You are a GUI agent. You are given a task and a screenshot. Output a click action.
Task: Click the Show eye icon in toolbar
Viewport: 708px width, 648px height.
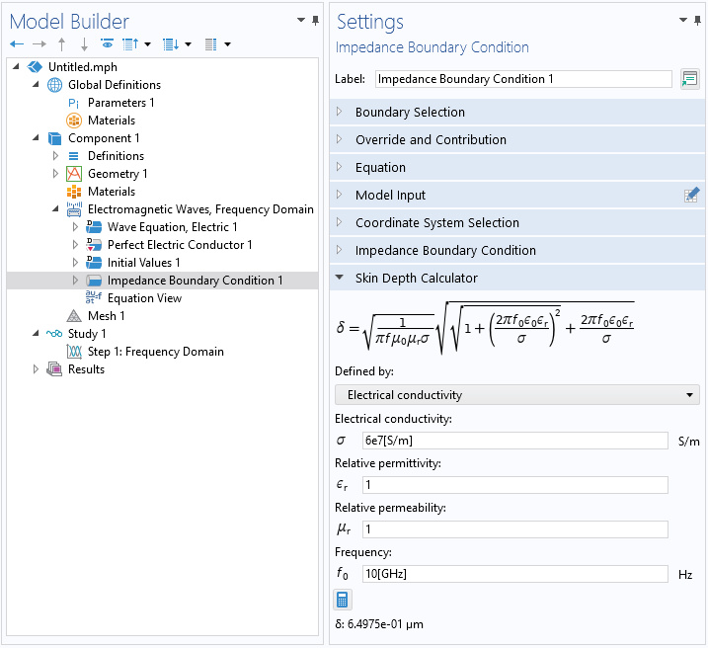(107, 43)
